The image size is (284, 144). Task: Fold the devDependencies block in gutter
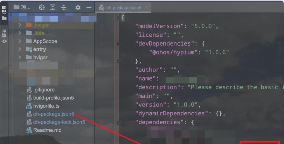(x=119, y=44)
